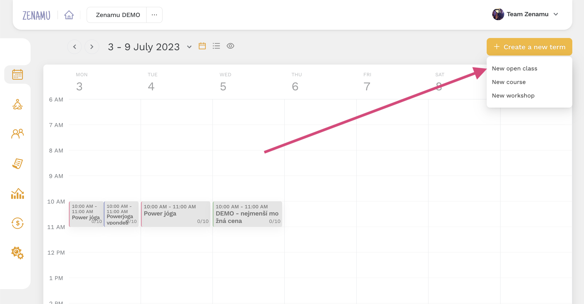Click the New course option
The width and height of the screenshot is (584, 304).
click(x=509, y=82)
